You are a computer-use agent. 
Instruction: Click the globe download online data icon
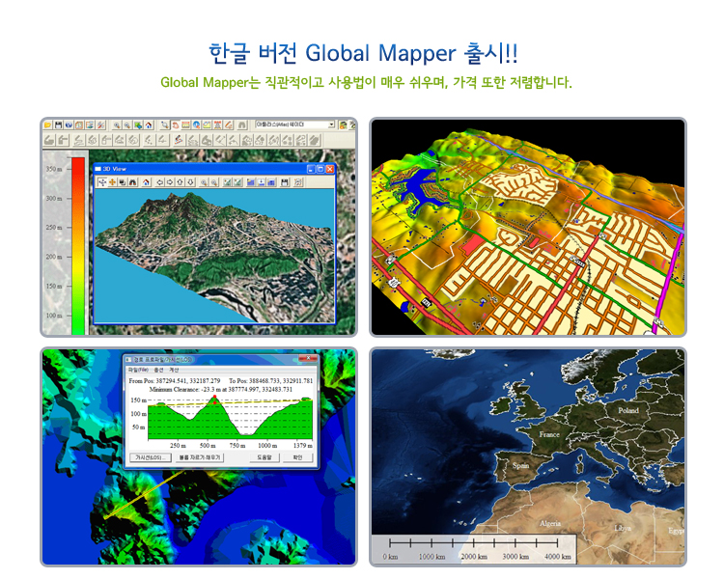coord(69,125)
